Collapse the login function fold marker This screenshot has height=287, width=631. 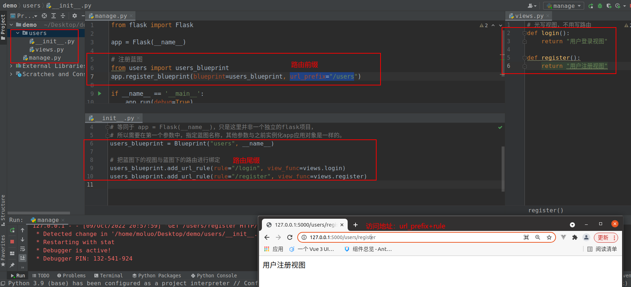click(x=525, y=33)
